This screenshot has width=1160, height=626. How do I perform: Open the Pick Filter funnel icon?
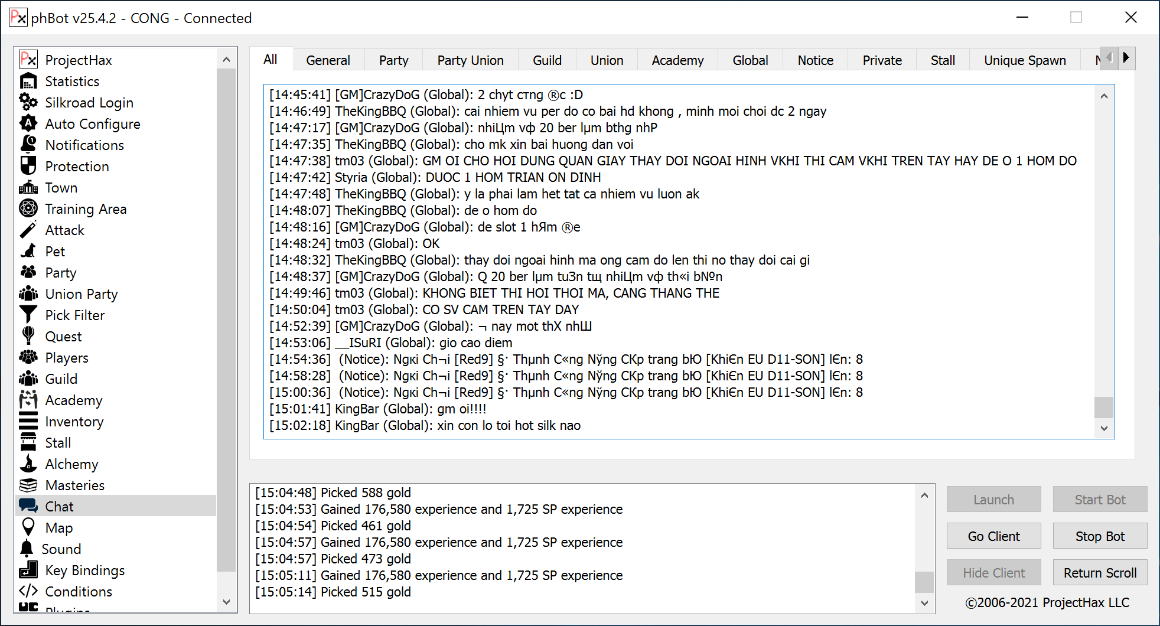pos(28,315)
